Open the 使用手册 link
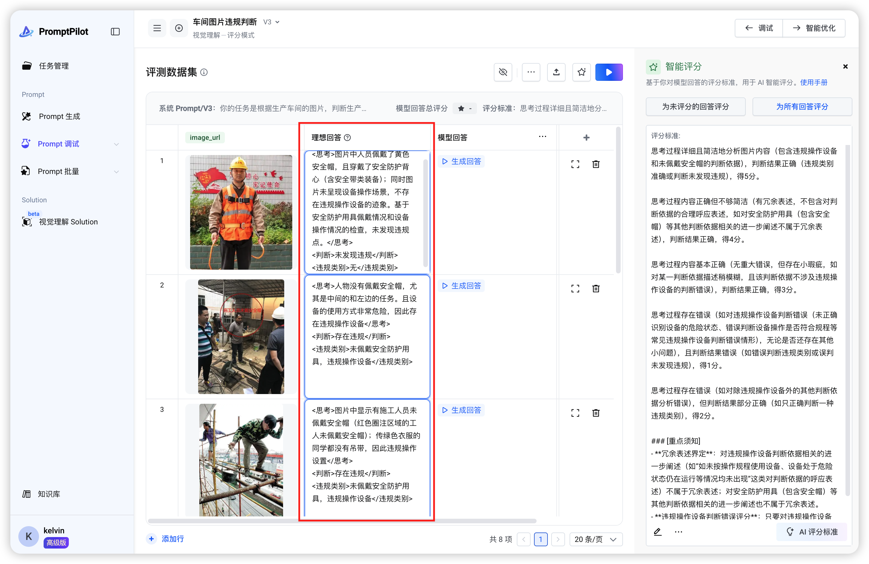Viewport: 869px width, 564px height. (x=813, y=83)
